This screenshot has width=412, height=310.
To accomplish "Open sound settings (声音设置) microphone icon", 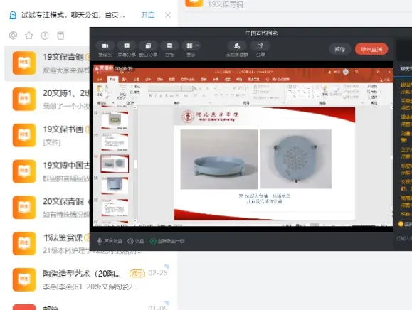I will tap(100, 241).
